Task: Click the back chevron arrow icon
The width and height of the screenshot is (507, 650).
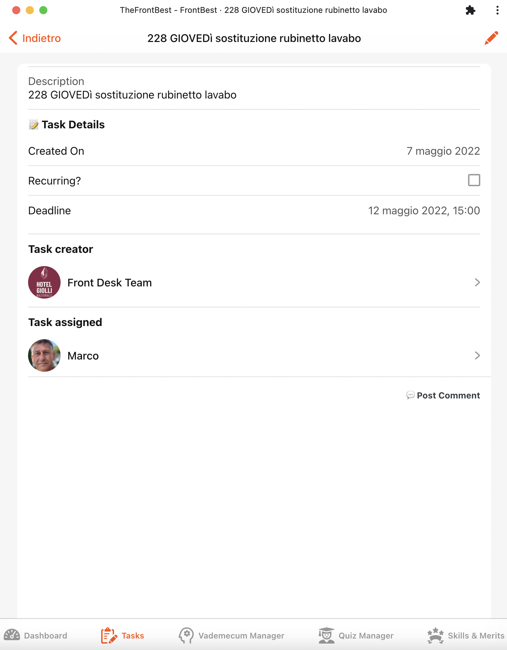Action: [13, 38]
